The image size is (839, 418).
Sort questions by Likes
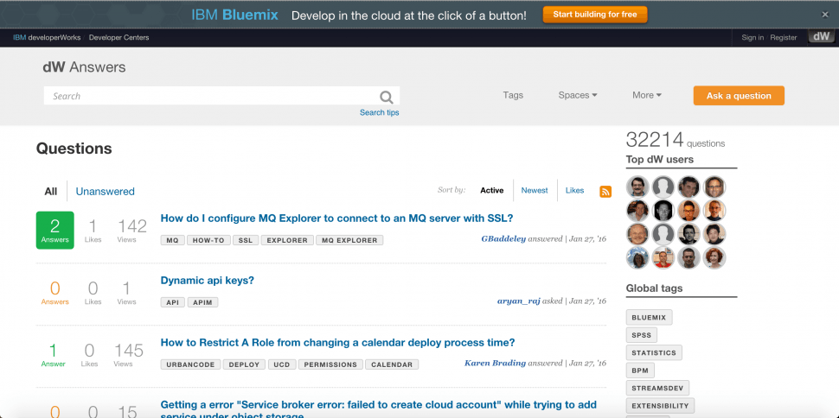[x=574, y=190]
